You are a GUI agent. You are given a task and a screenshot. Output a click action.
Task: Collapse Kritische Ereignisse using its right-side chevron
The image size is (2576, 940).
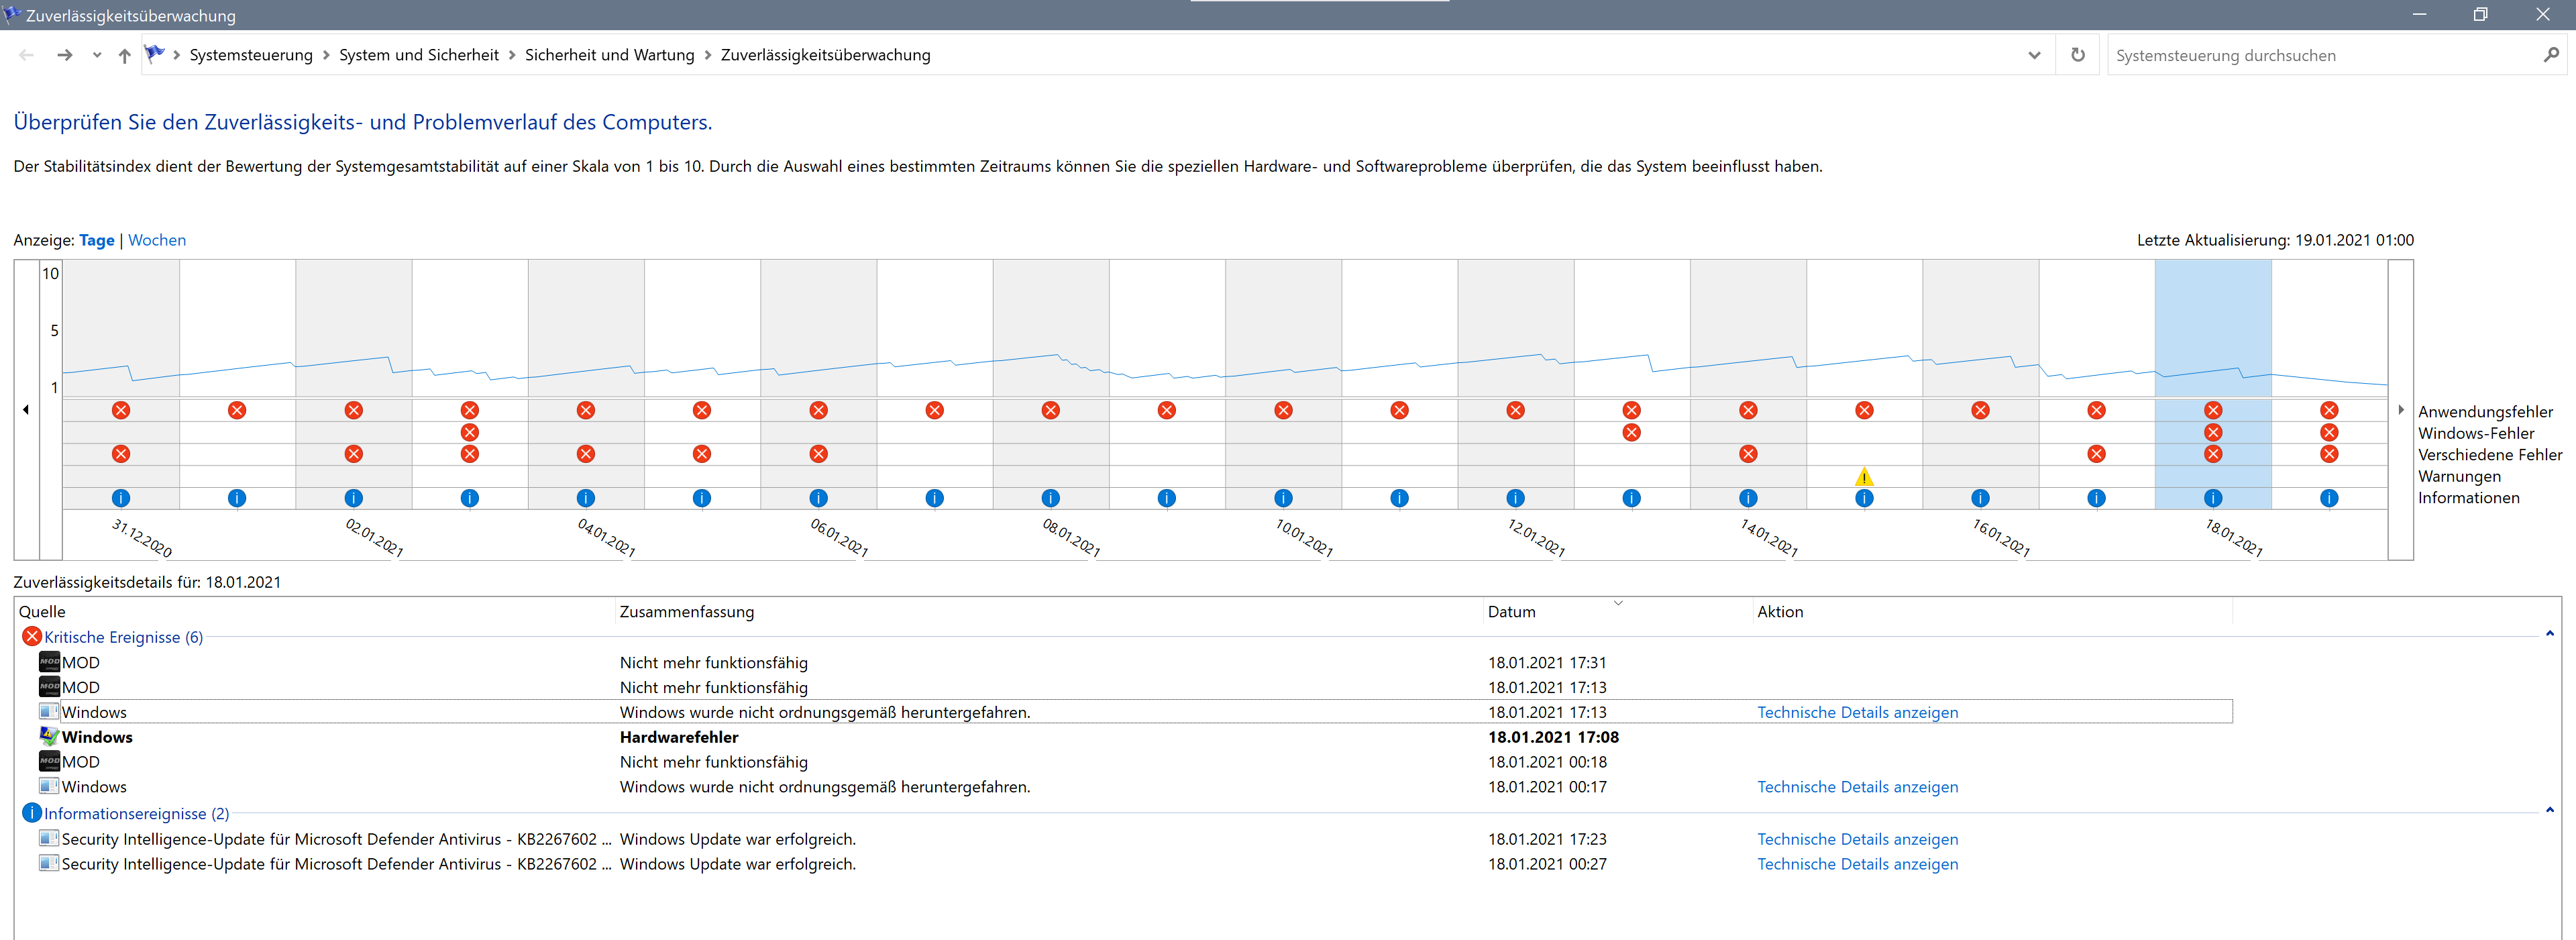click(x=2549, y=634)
